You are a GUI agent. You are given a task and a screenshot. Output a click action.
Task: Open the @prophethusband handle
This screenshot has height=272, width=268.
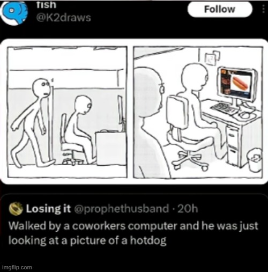[x=121, y=209]
